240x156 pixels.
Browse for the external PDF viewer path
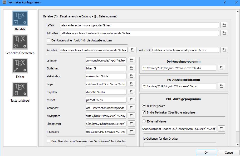coord(222,129)
